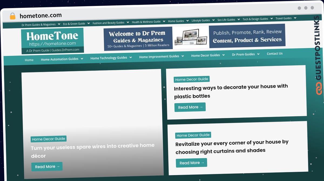Screen dimensions: 324x181
Task: Go to the Contact Us page
Action: (x=275, y=53)
